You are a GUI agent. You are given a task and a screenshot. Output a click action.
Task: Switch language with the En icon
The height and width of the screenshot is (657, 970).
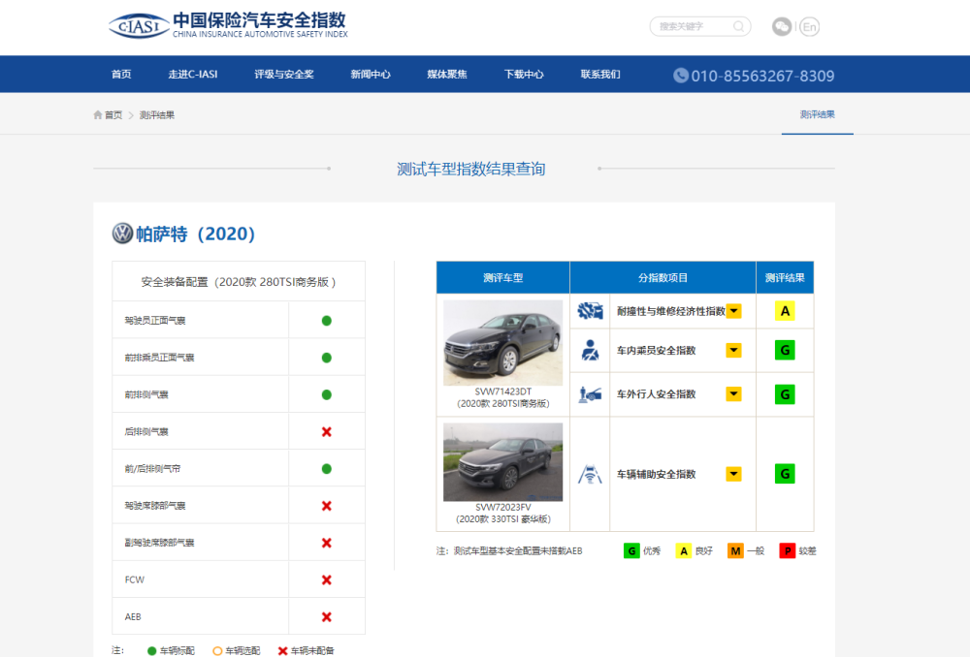click(809, 27)
